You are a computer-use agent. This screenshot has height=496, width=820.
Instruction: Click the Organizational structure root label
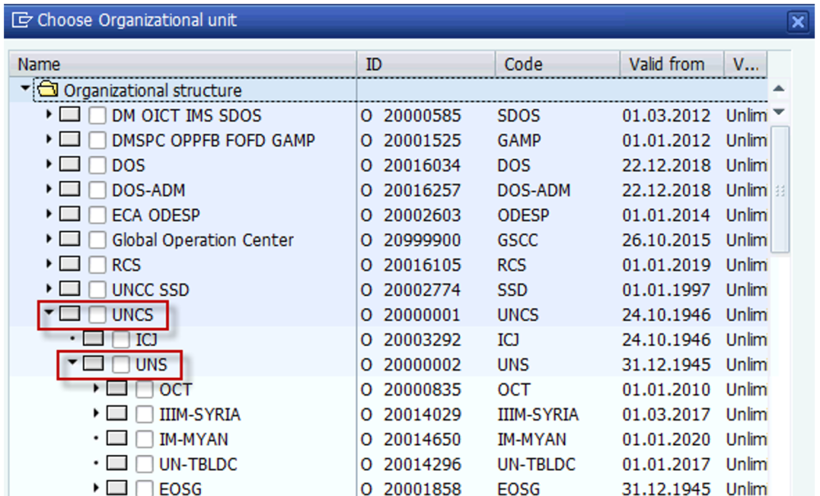pyautogui.click(x=153, y=90)
